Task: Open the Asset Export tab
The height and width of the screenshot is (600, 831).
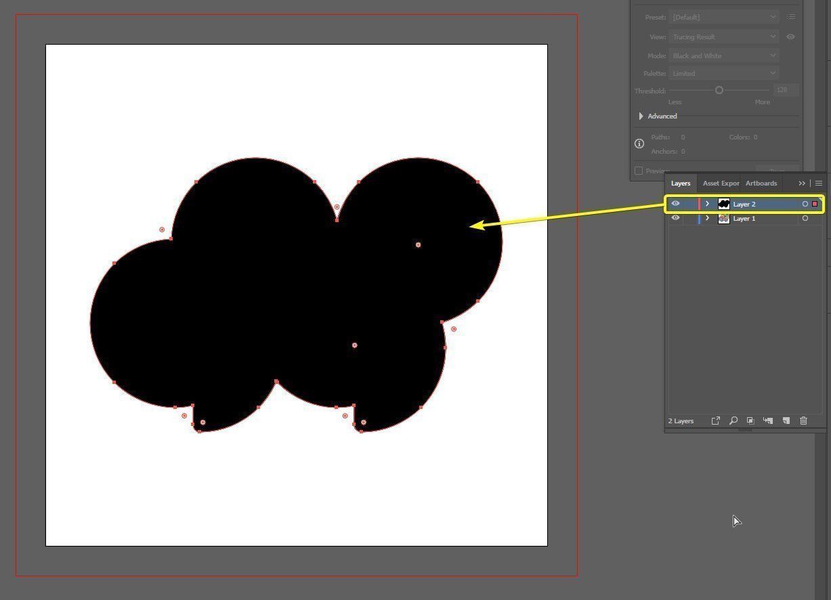Action: coord(721,183)
